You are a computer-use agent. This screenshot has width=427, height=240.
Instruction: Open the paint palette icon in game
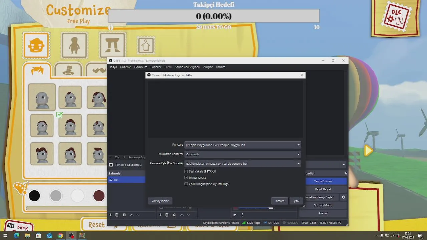click(x=21, y=189)
